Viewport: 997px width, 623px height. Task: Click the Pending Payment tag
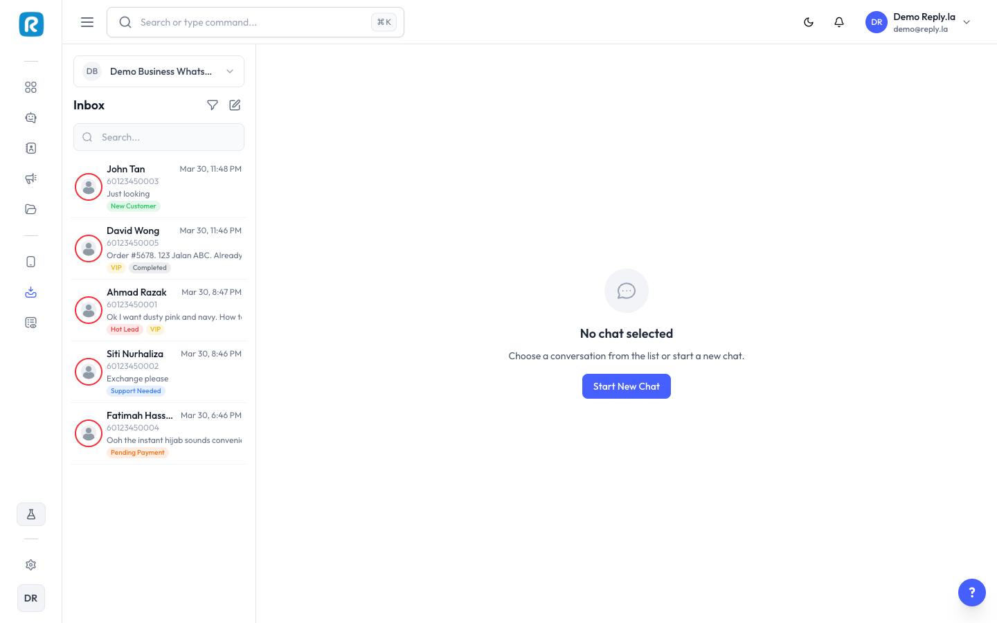tap(138, 453)
